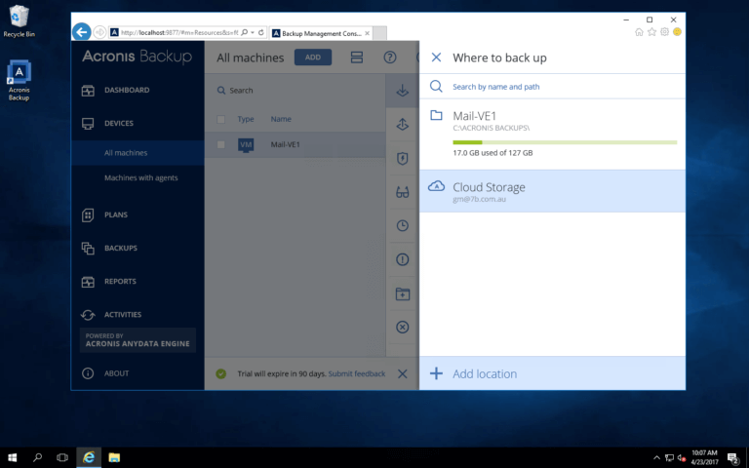Open browser favorites star icon
This screenshot has width=749, height=468.
click(652, 32)
